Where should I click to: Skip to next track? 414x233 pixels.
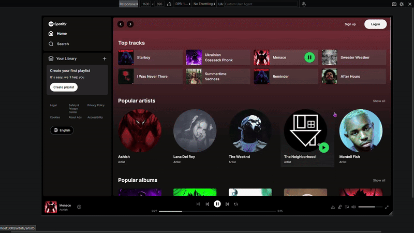pyautogui.click(x=227, y=204)
